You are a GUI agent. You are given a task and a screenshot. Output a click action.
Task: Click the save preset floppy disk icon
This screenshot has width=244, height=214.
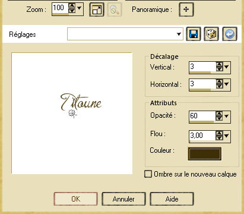pyautogui.click(x=194, y=34)
